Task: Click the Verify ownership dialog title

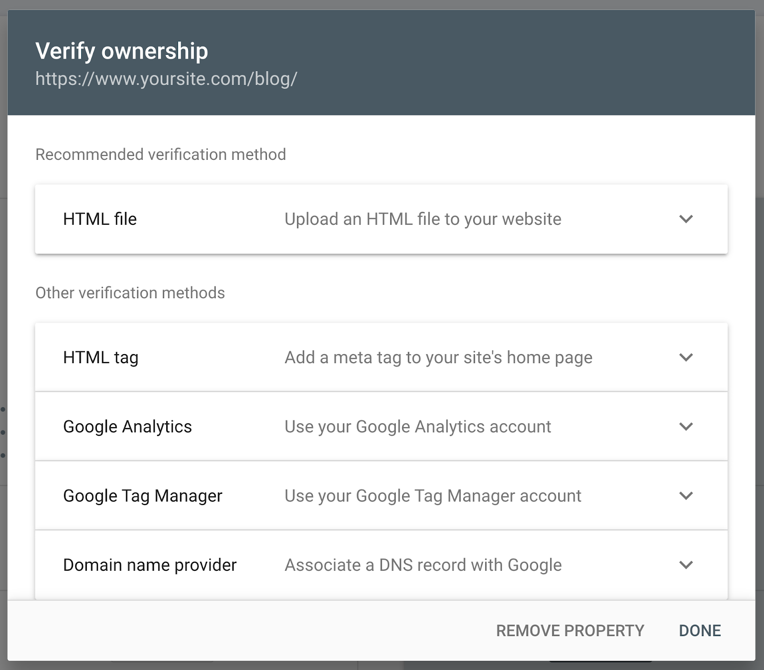Action: [122, 51]
